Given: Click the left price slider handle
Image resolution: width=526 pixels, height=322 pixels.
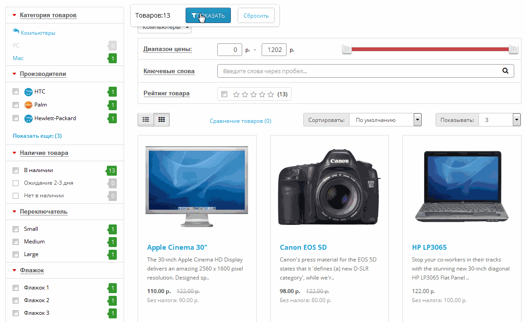Looking at the screenshot, I should coord(347,49).
